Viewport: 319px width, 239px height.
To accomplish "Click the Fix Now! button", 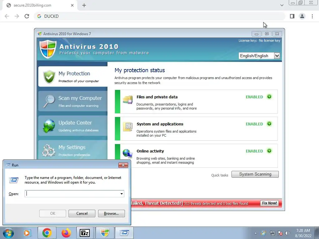I will click(x=269, y=203).
